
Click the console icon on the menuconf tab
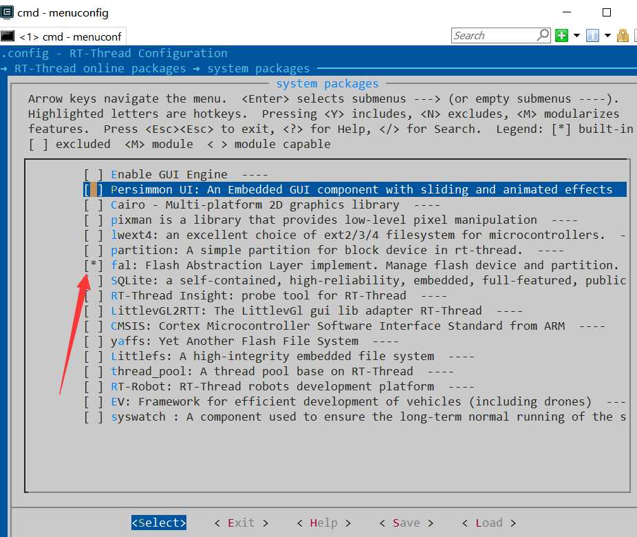point(8,36)
